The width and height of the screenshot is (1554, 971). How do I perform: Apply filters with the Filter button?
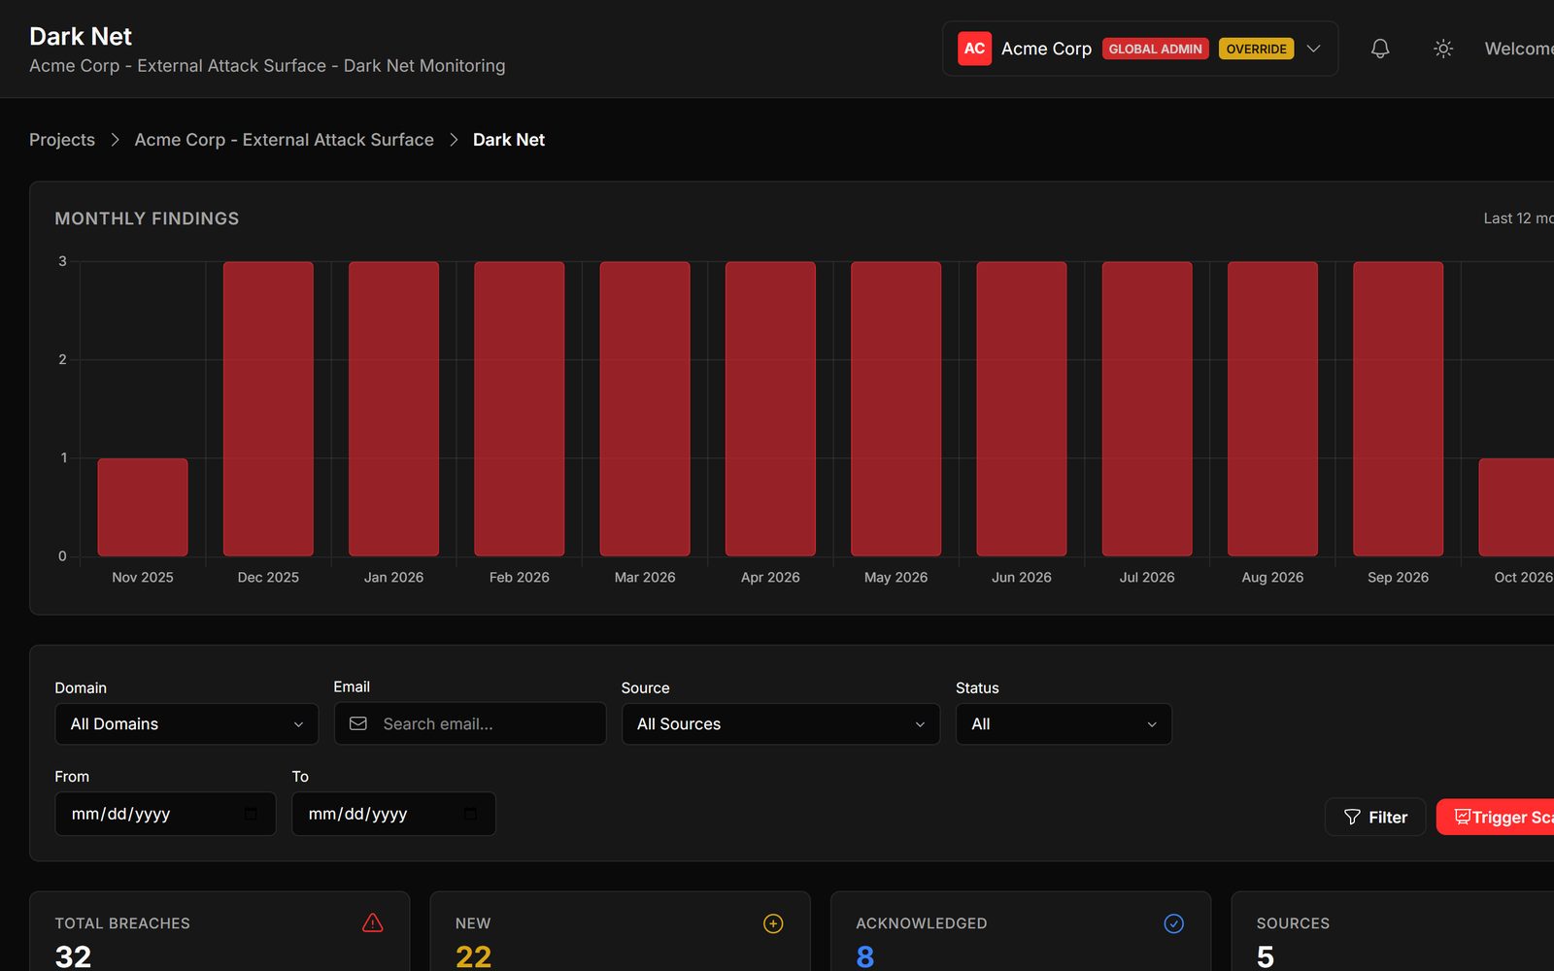[1375, 818]
